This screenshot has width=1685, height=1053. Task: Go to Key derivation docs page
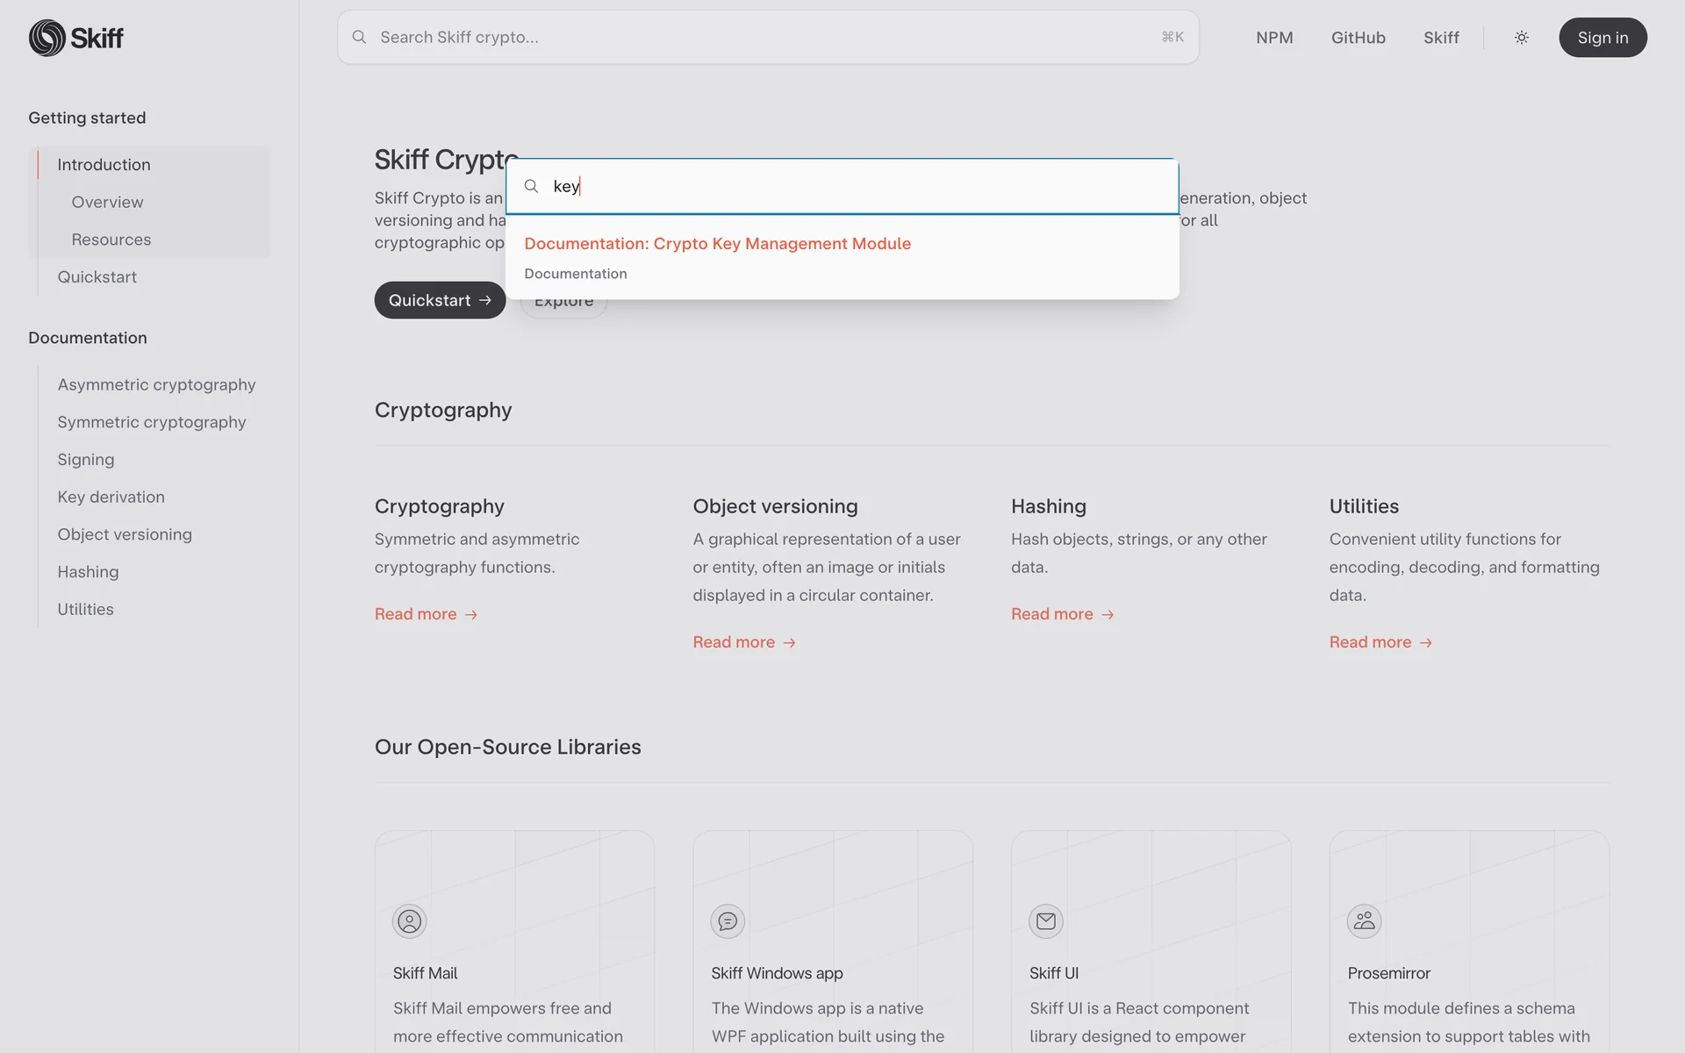[x=111, y=498]
